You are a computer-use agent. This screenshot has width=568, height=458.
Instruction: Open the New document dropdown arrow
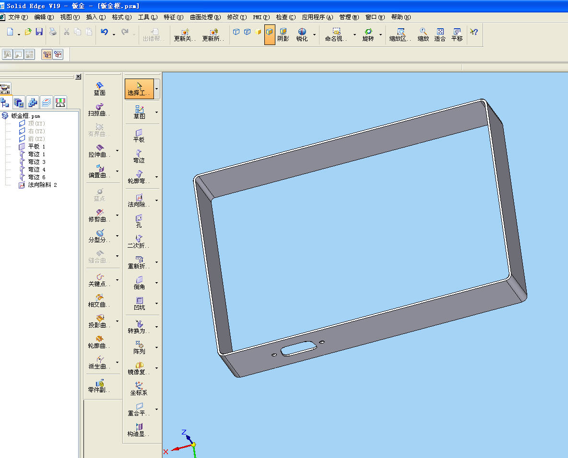19,34
